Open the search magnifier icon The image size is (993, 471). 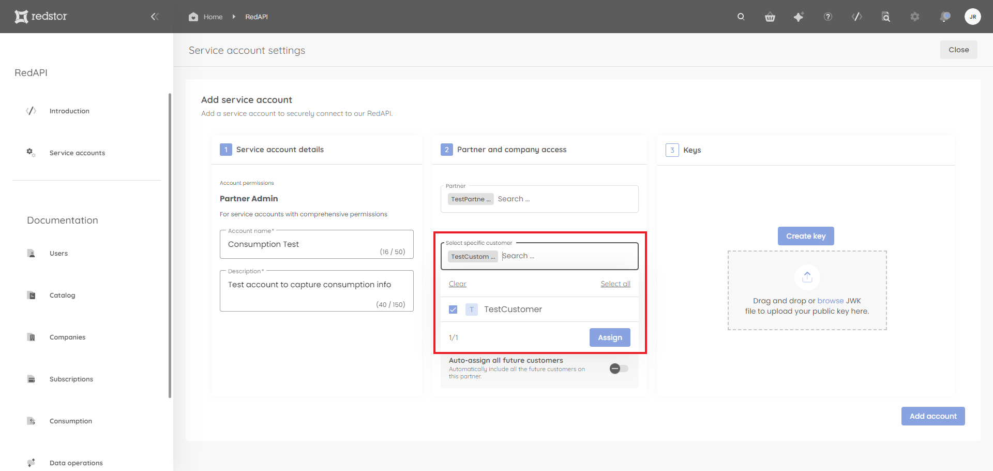[x=741, y=17]
